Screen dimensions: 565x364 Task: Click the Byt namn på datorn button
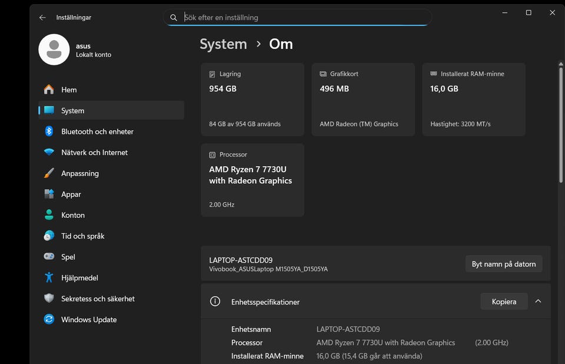pos(503,264)
